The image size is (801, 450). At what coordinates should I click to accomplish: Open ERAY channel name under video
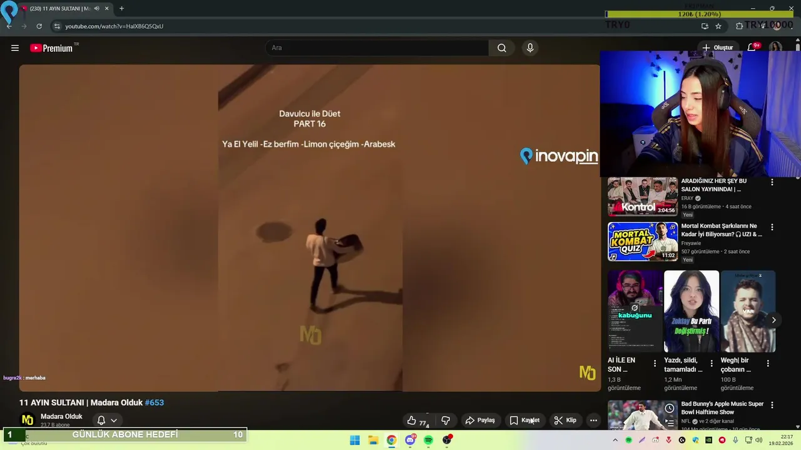pyautogui.click(x=687, y=198)
